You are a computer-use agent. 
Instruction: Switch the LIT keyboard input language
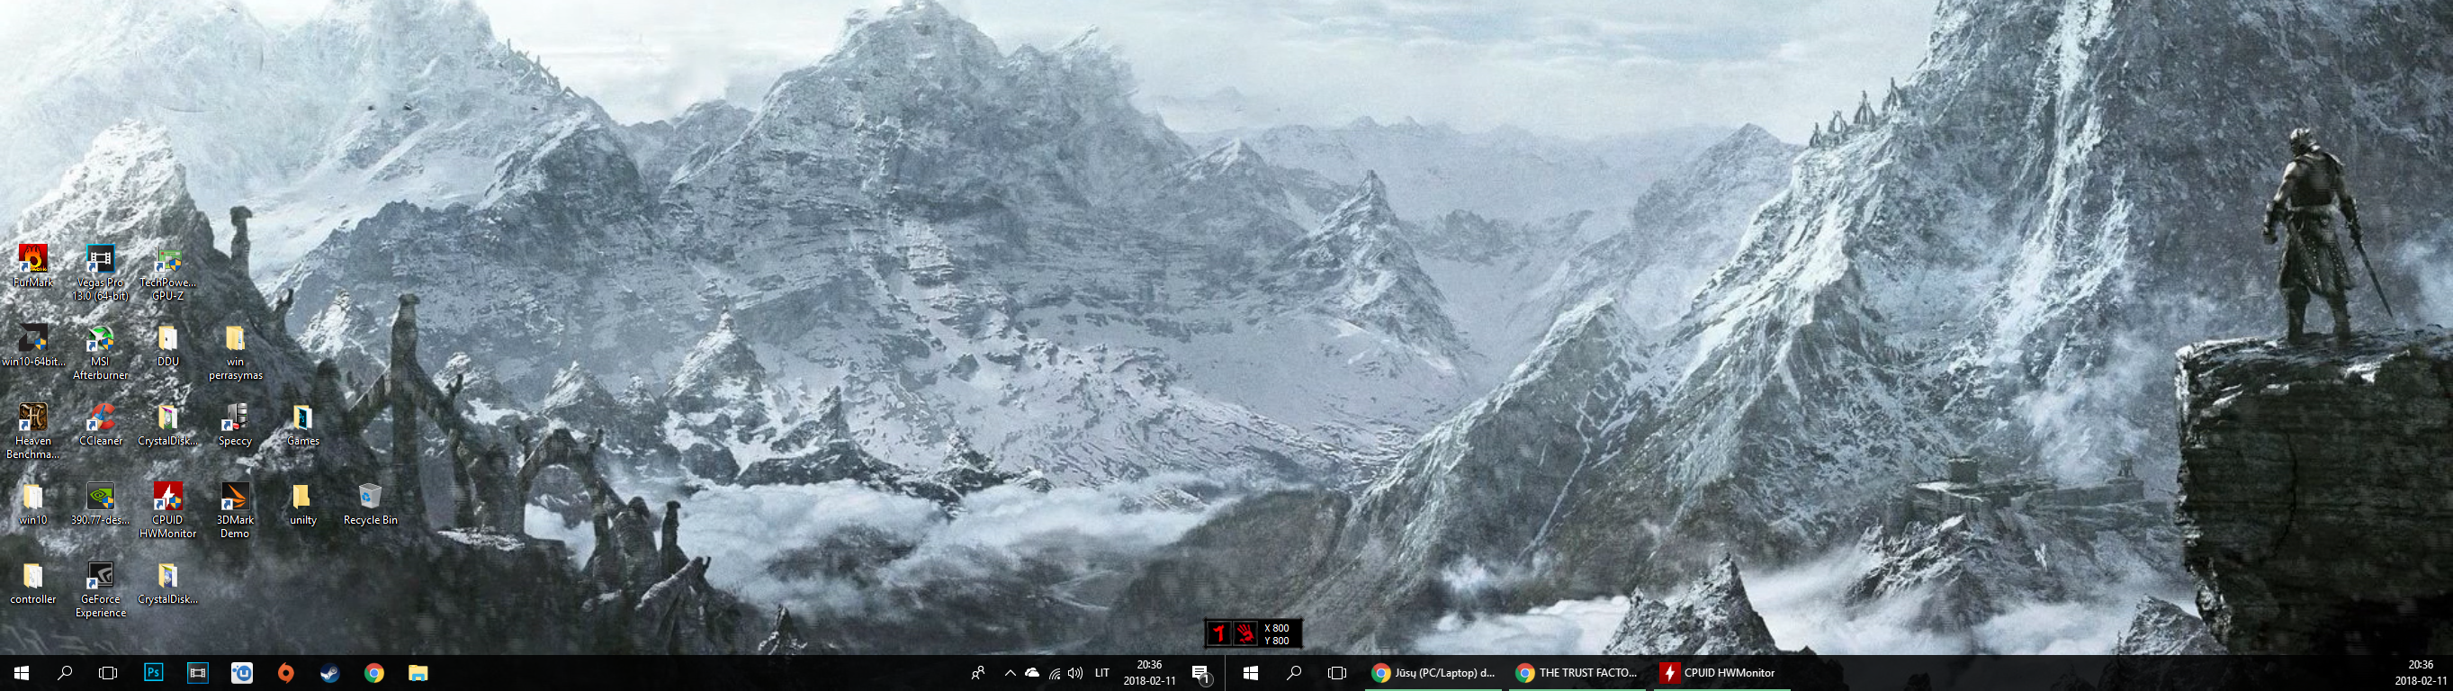click(1101, 673)
